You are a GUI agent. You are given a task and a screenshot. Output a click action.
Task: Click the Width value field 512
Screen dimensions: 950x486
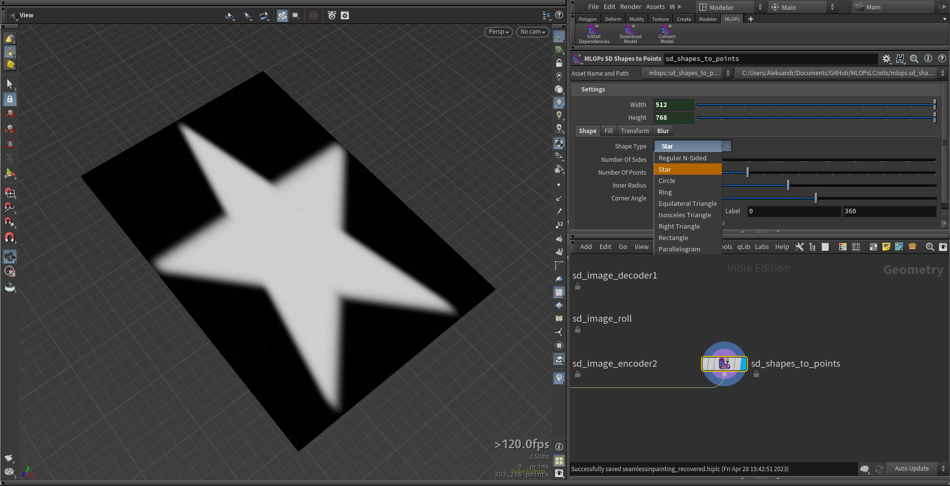(673, 105)
